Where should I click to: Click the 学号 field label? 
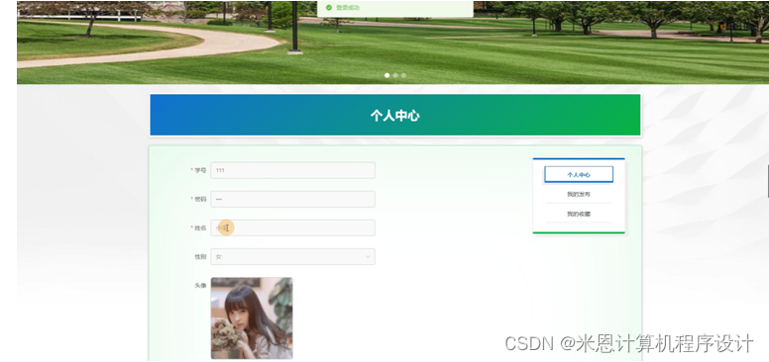point(200,170)
